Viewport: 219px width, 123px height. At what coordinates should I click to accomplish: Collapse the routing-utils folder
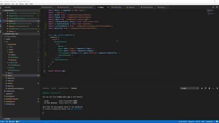coord(13,63)
